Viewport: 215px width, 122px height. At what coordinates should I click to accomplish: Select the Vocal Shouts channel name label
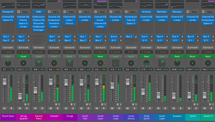pos(131,117)
